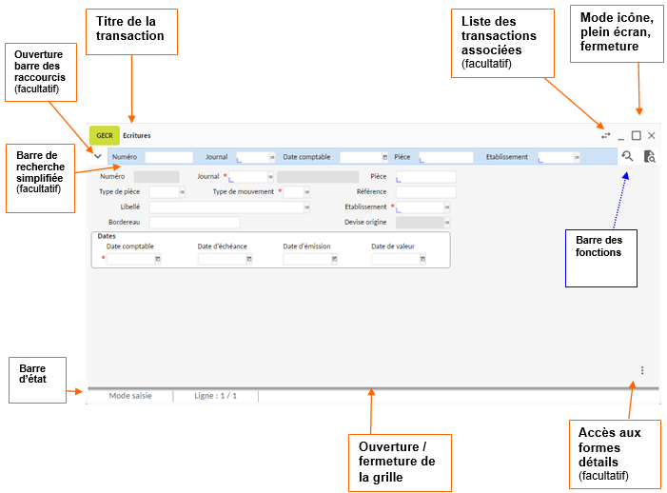Viewport: 667px width, 493px height.
Task: Open the associated transactions list icon
Action: (x=605, y=136)
